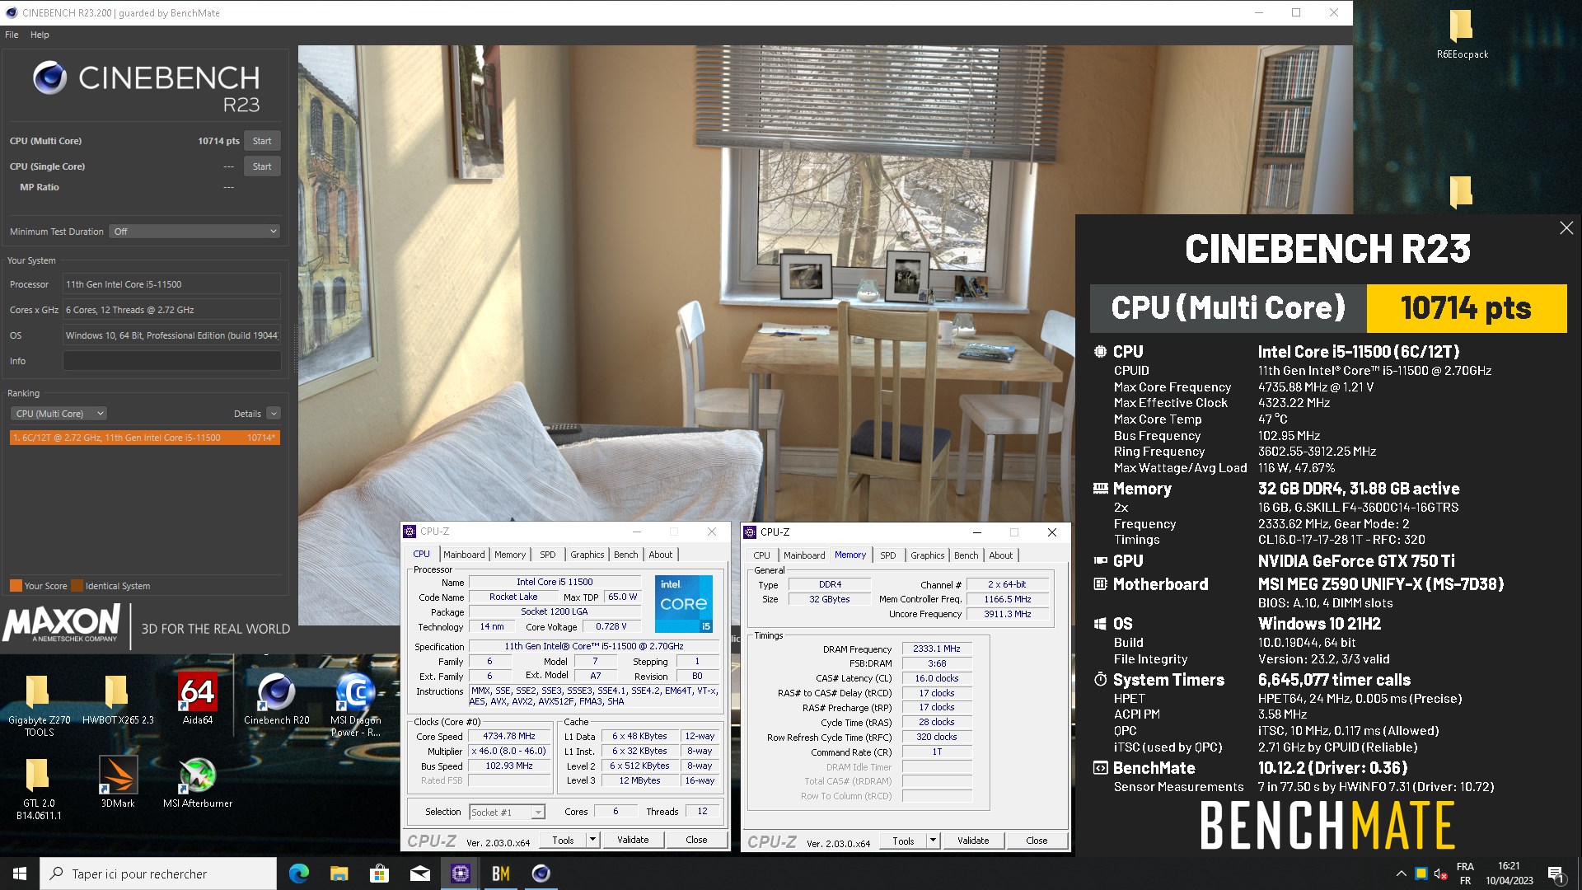Click the Intel Core i5 logo in CPU-Z
The width and height of the screenshot is (1582, 890).
click(x=683, y=604)
